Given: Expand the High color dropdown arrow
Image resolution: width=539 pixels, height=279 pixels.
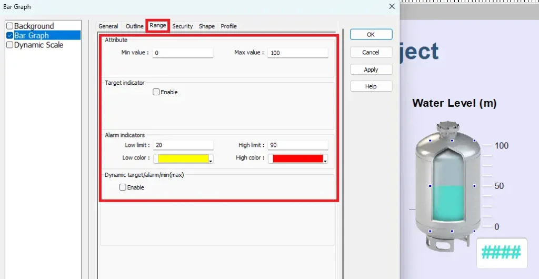Looking at the screenshot, I should [325, 160].
